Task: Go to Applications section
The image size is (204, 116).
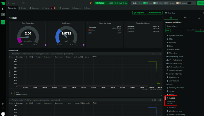Action: pyautogui.click(x=174, y=77)
